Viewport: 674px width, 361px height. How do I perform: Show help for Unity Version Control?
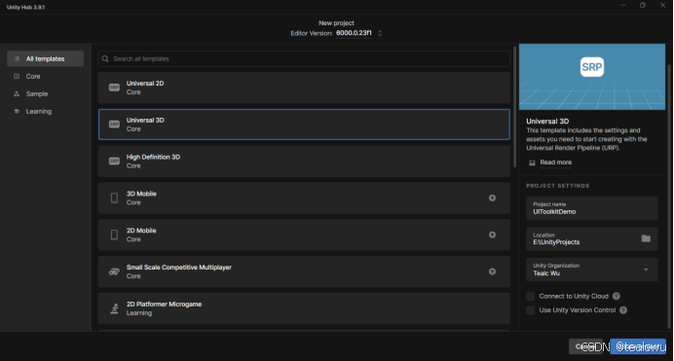click(623, 310)
